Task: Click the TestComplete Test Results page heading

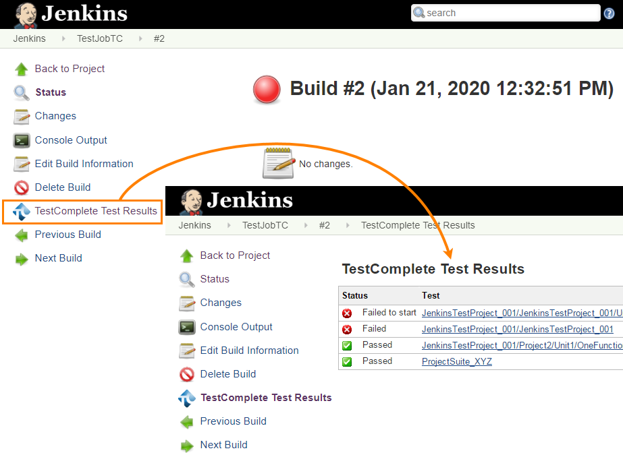Action: tap(433, 269)
